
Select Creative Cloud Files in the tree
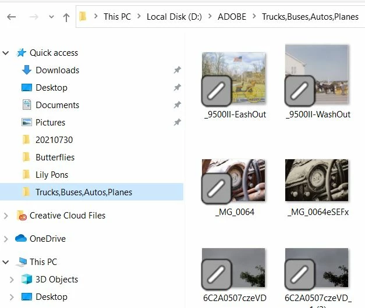(x=68, y=216)
